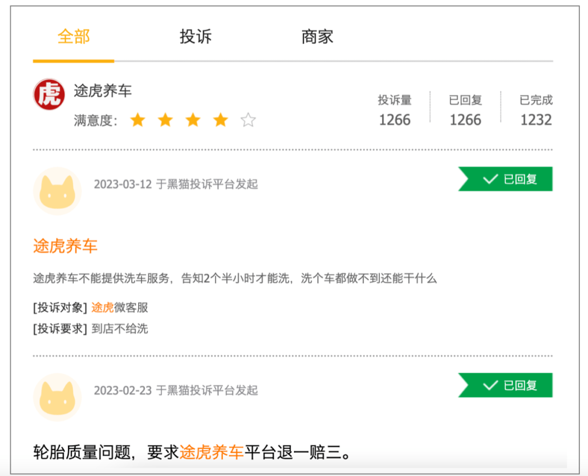Viewport: 588px width, 476px height.
Task: Click the third satisfaction star
Action: point(193,120)
